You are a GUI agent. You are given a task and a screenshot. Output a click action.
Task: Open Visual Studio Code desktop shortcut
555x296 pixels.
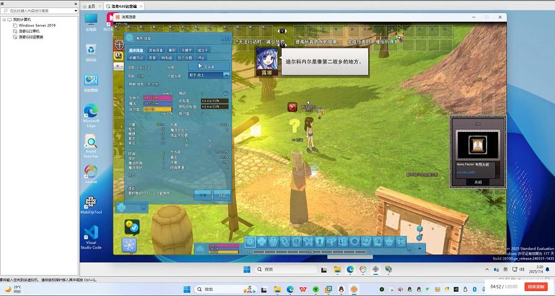click(91, 237)
